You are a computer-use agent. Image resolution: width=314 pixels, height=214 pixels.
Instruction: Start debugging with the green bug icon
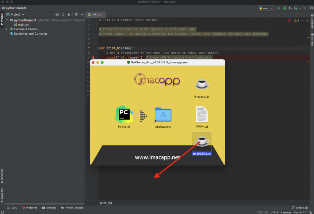point(285,8)
